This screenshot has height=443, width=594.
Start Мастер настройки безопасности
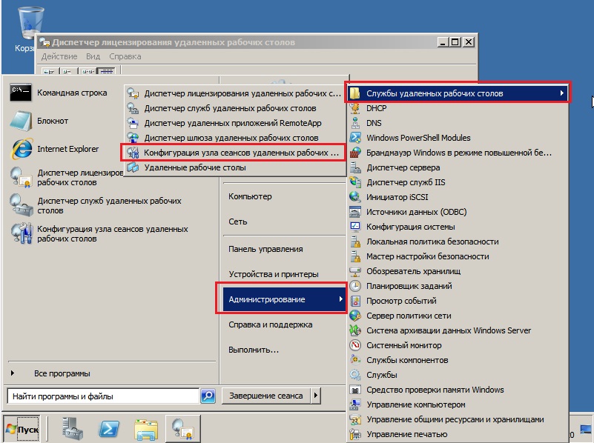458,256
